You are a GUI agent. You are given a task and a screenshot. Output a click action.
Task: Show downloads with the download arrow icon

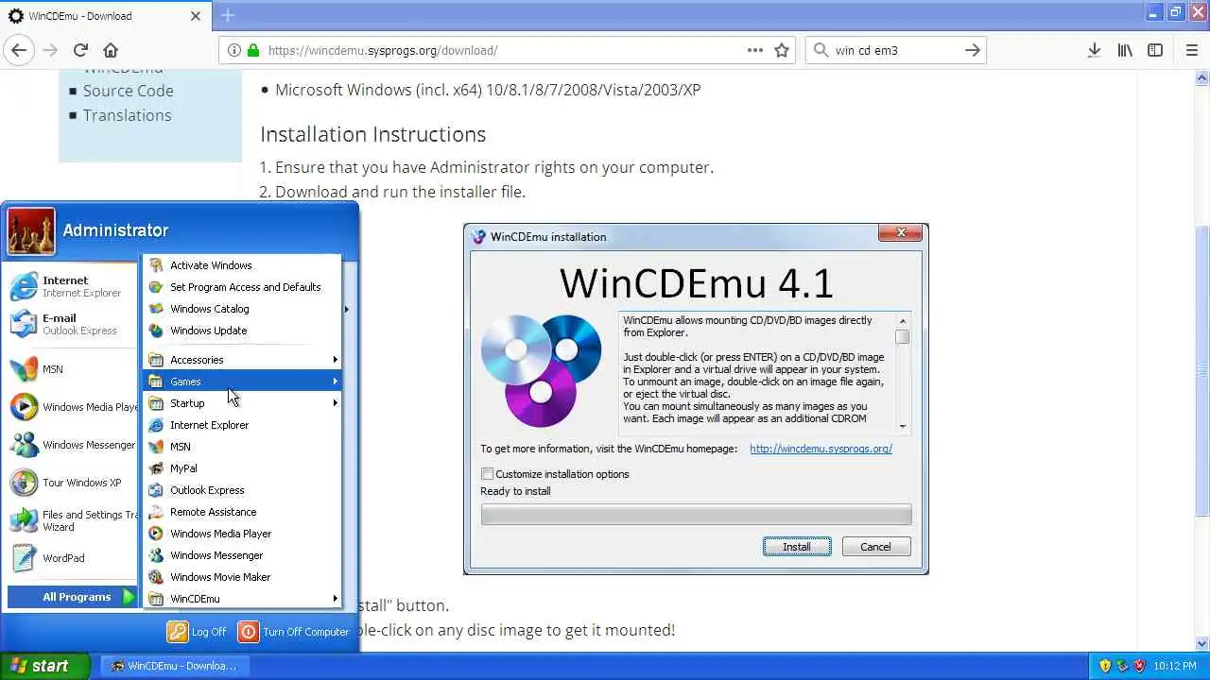click(x=1094, y=50)
